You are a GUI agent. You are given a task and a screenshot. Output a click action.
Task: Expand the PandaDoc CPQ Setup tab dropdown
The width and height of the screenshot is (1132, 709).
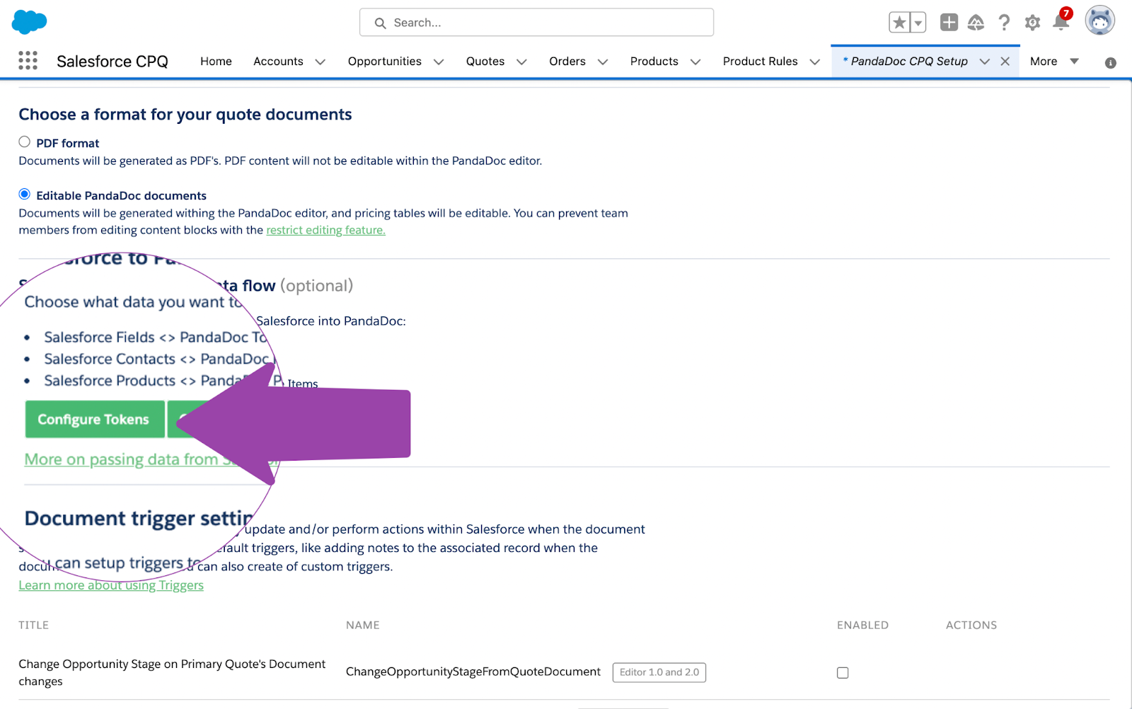(x=984, y=62)
